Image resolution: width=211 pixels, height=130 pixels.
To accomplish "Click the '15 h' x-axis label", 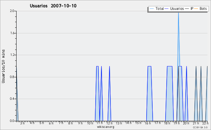I will pyautogui.click(x=138, y=123).
